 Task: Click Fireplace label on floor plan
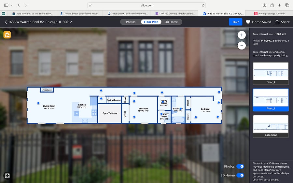coord(47,90)
